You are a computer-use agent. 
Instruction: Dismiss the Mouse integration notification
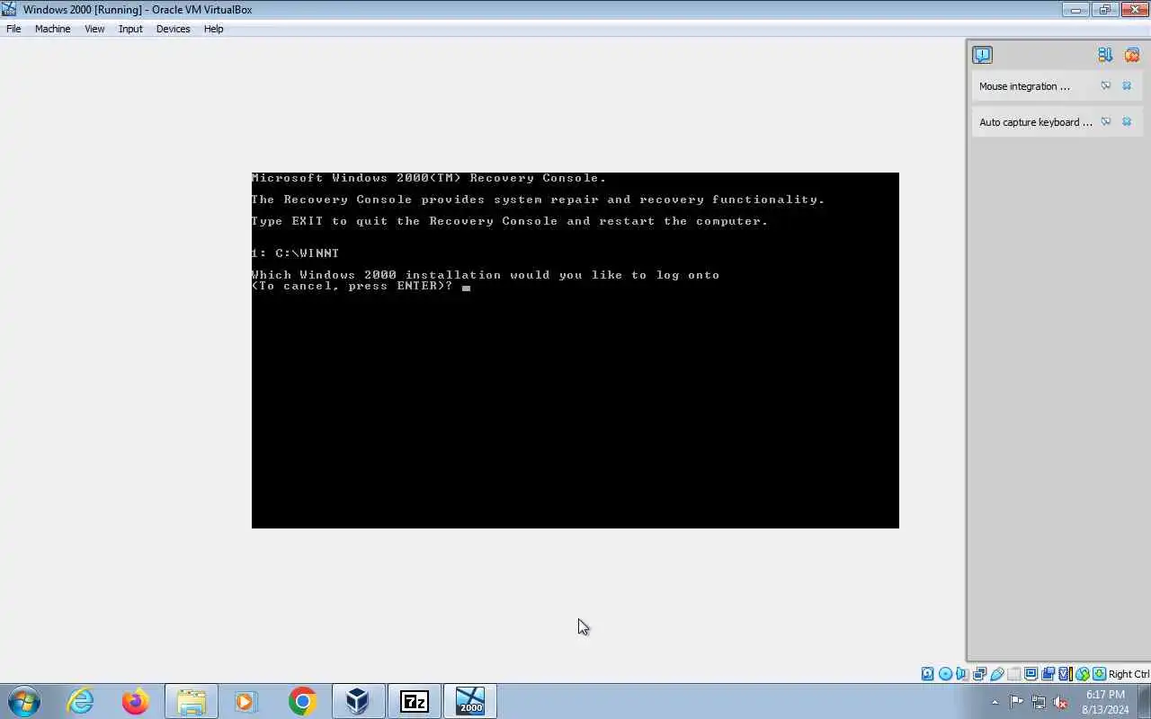tap(1127, 86)
